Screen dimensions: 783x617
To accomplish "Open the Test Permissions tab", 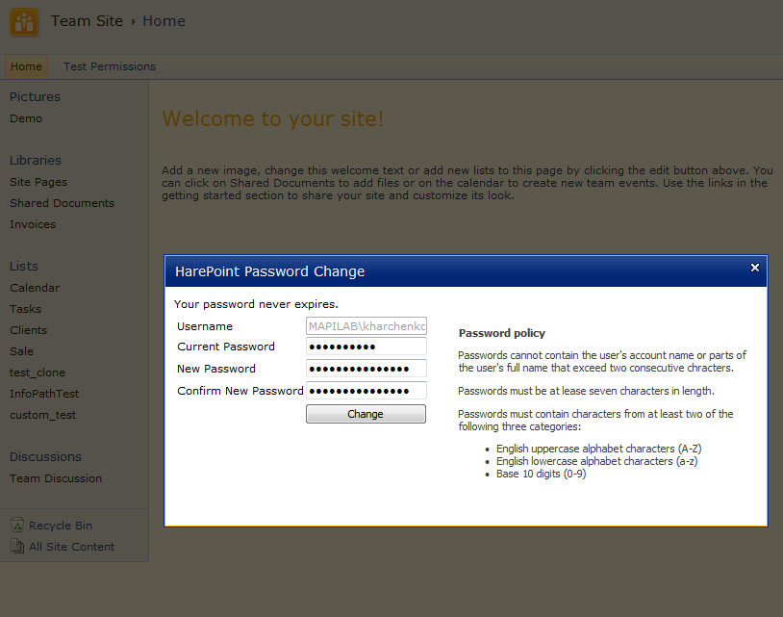I will coord(110,66).
